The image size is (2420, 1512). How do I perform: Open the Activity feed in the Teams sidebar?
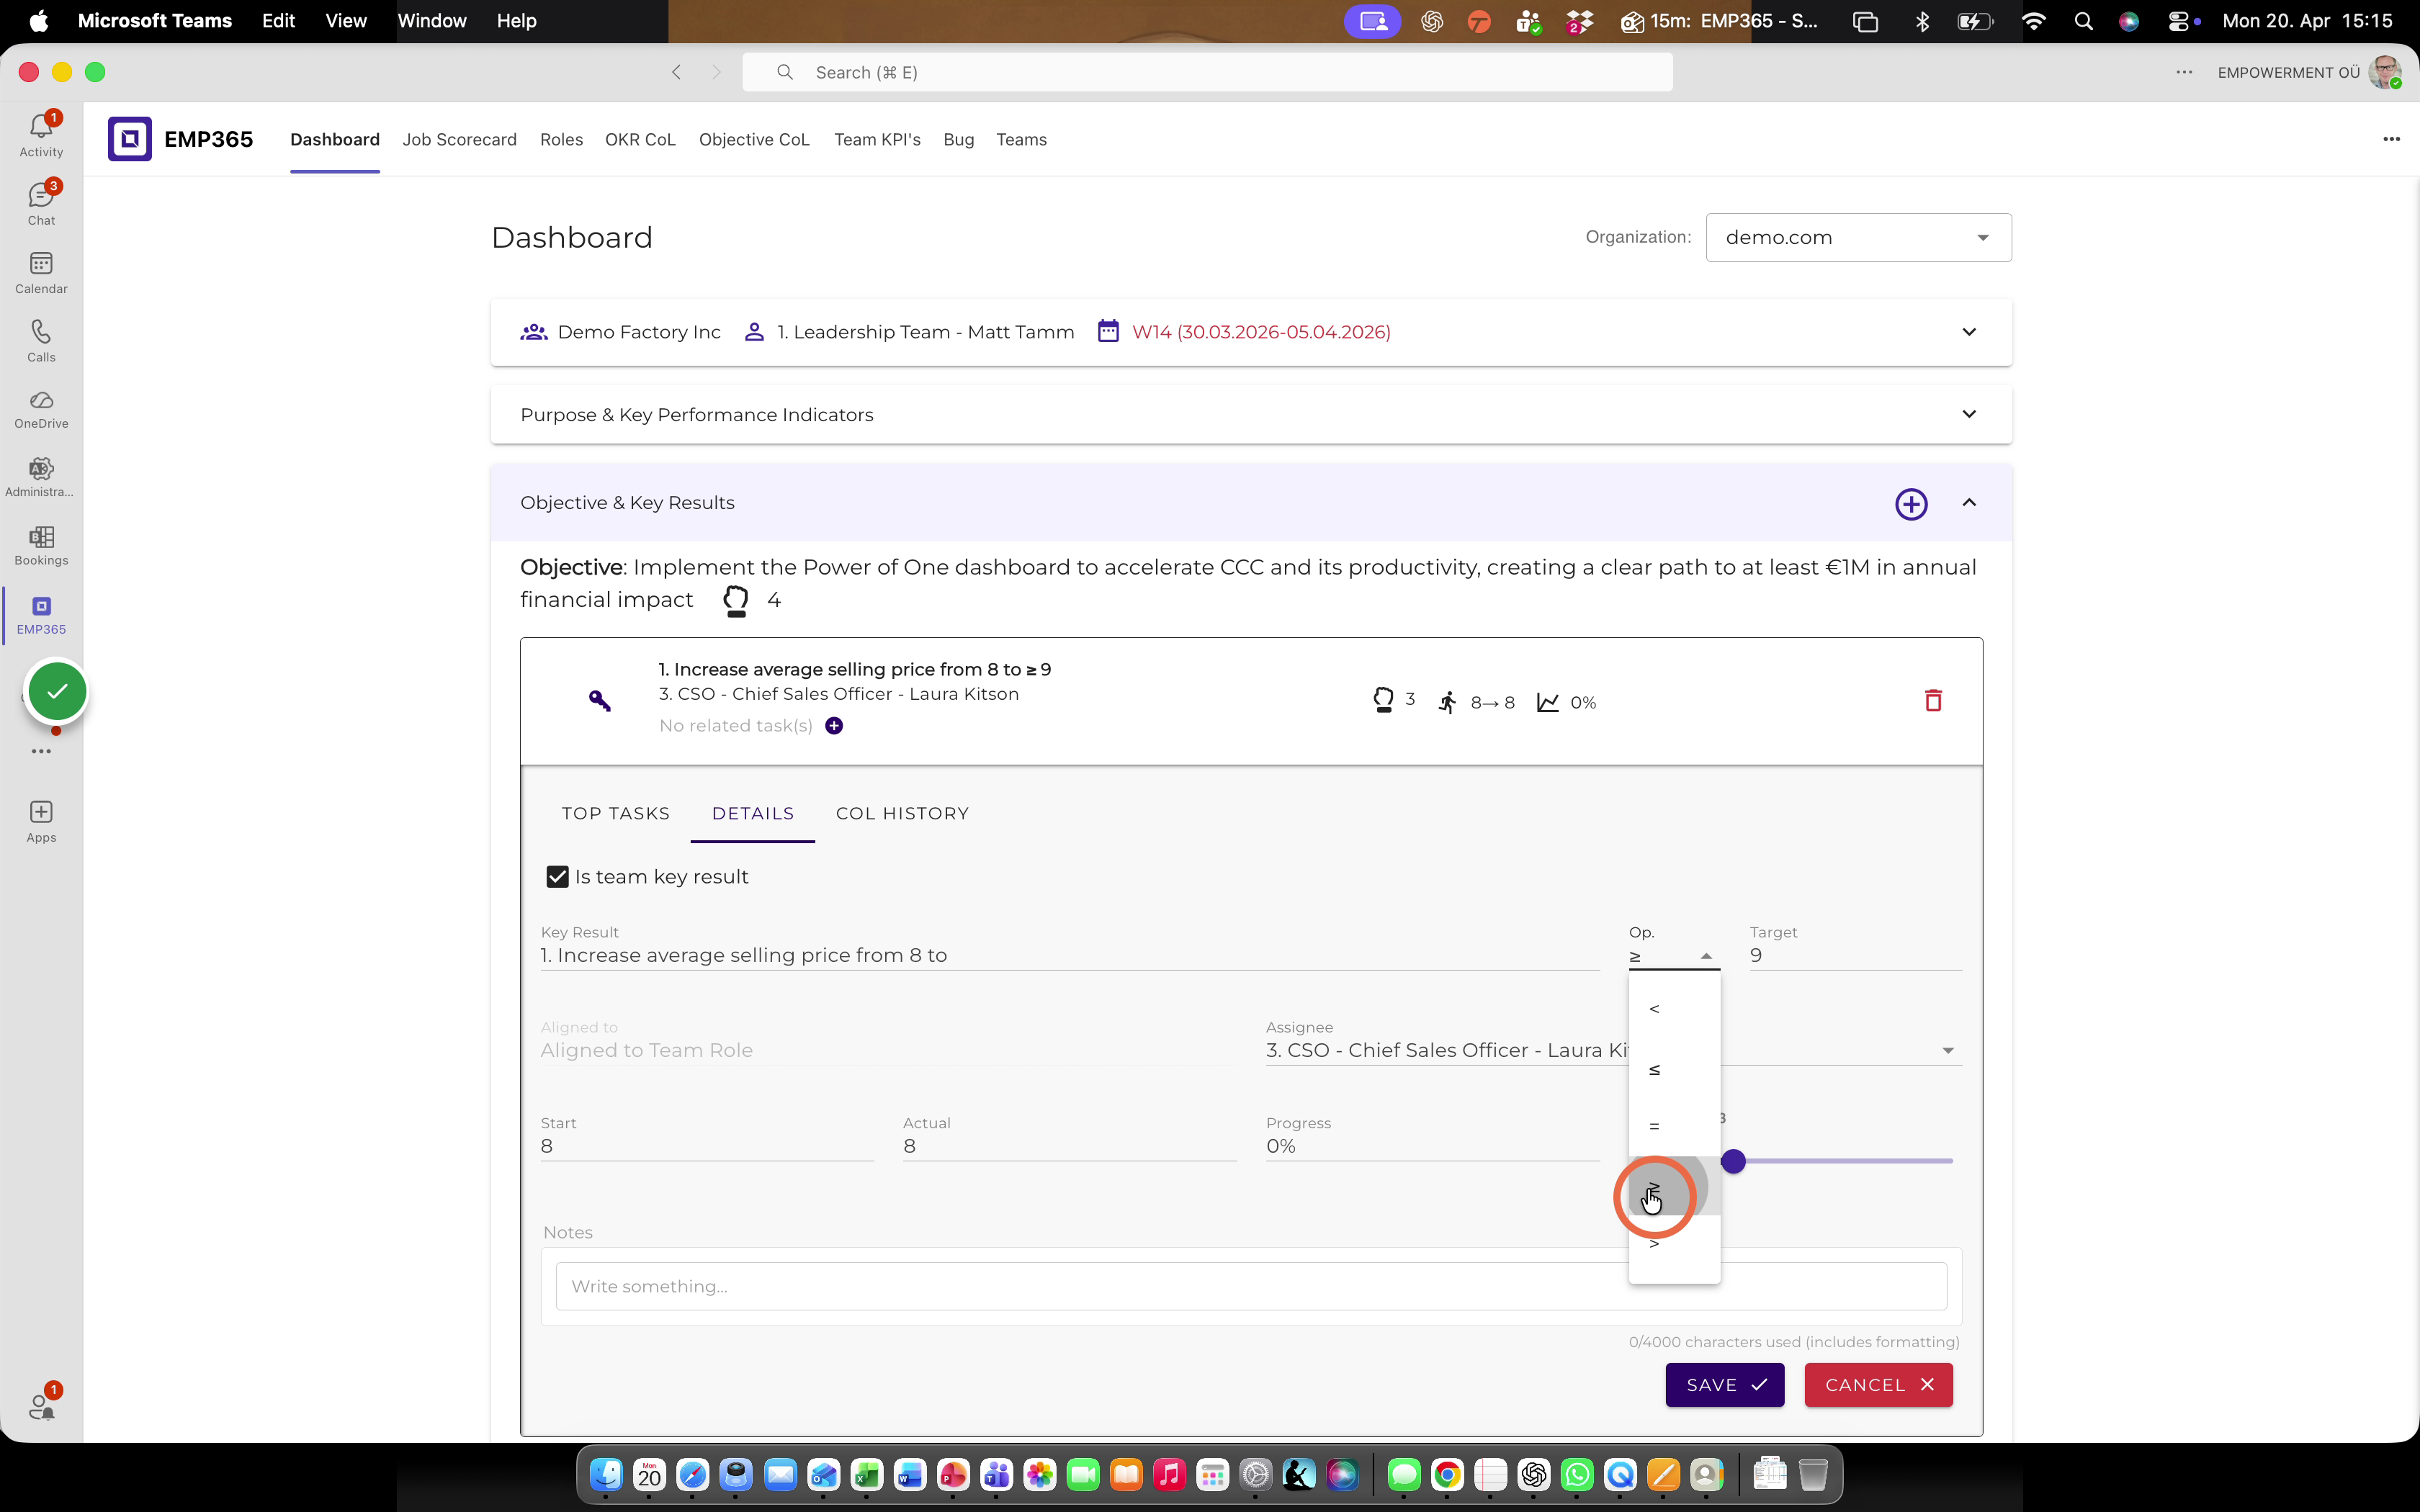[41, 135]
